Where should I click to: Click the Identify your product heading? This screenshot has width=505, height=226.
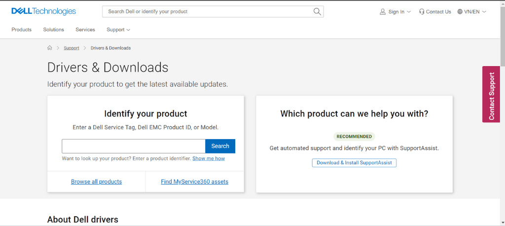[x=145, y=113]
